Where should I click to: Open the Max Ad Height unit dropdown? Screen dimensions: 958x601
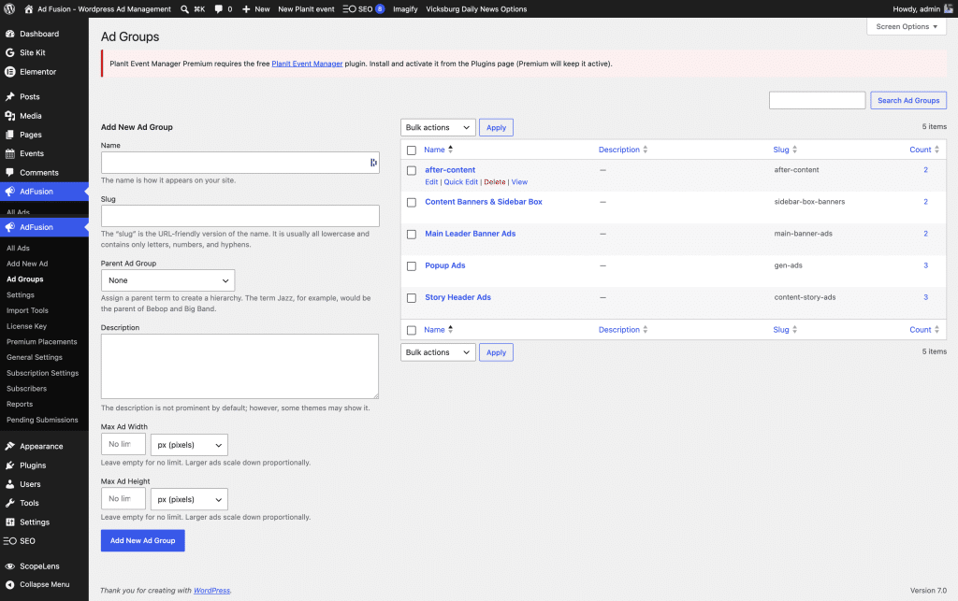click(189, 499)
